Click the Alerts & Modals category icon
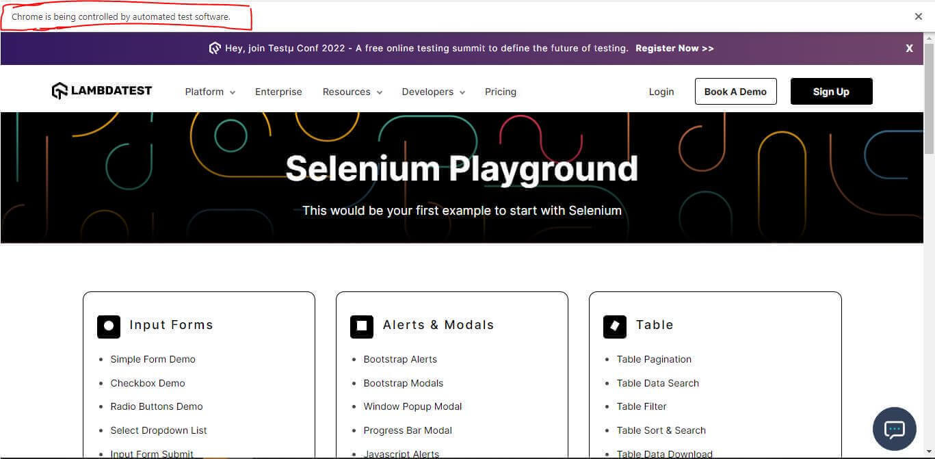This screenshot has height=459, width=935. (x=361, y=326)
